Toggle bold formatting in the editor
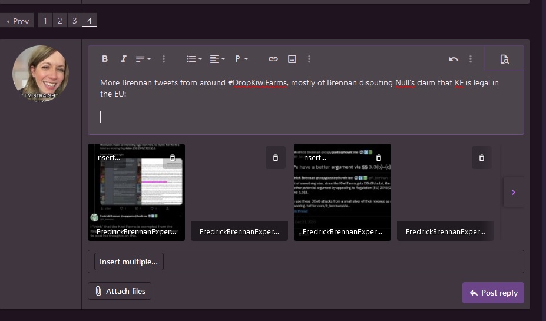This screenshot has width=546, height=321. pos(105,59)
